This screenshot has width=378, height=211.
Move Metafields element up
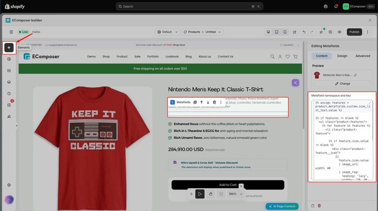(202, 102)
